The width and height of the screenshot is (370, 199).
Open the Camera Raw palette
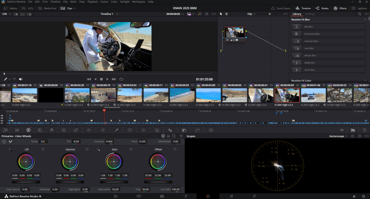click(x=5, y=130)
